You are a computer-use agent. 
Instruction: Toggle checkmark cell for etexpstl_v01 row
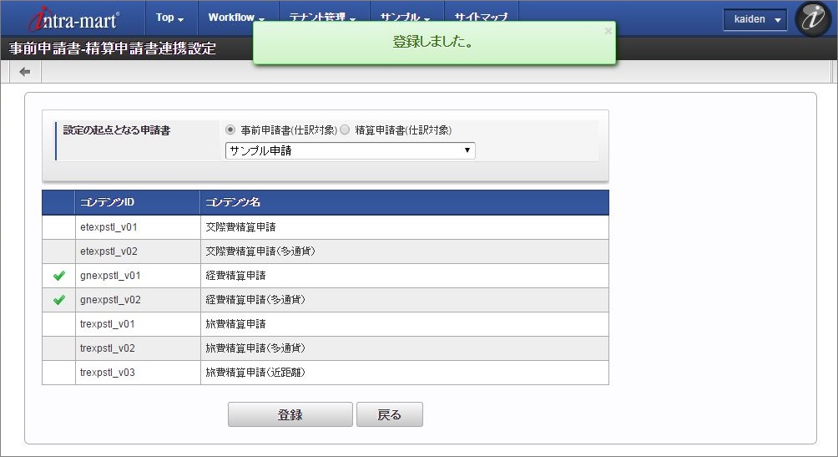pyautogui.click(x=58, y=227)
